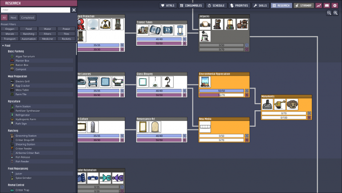The image size is (342, 193).
Task: Click the rover dome icon in Jetpacks
Action: (x=205, y=36)
